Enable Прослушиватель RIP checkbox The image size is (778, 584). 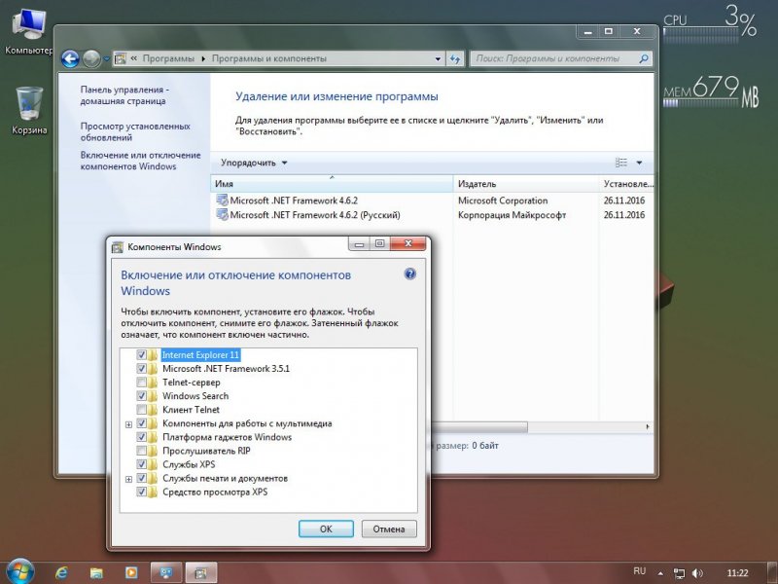pos(141,451)
